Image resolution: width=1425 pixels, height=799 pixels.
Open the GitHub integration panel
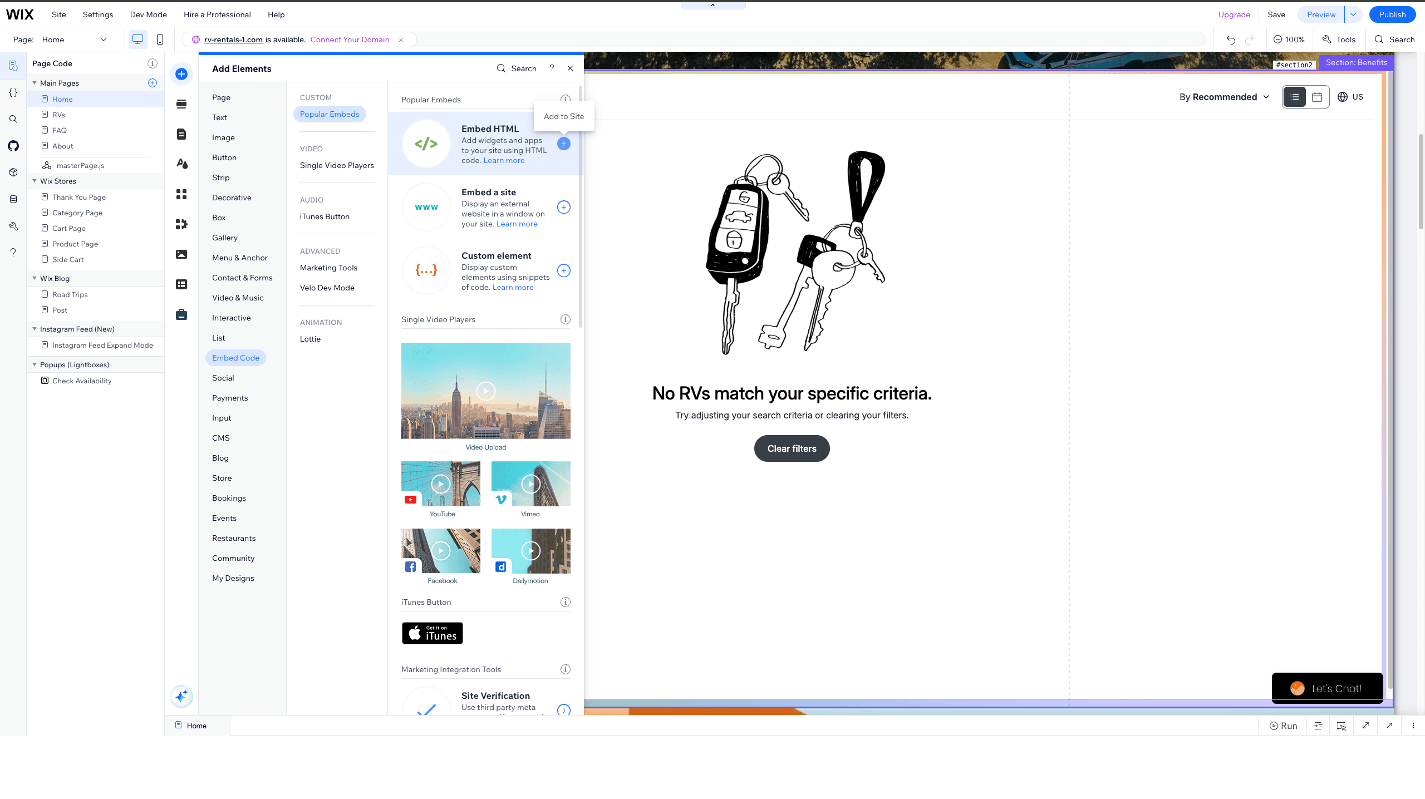[13, 146]
